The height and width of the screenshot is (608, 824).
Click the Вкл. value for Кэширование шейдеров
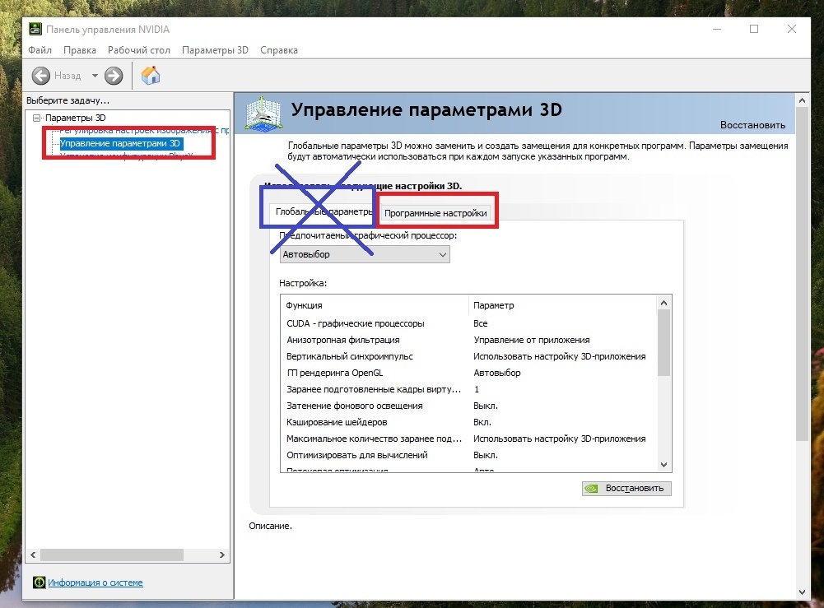click(x=482, y=422)
